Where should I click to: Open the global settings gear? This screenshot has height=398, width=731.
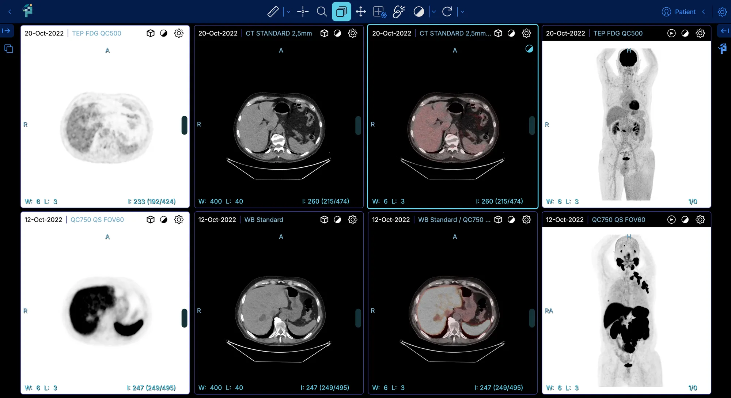722,12
